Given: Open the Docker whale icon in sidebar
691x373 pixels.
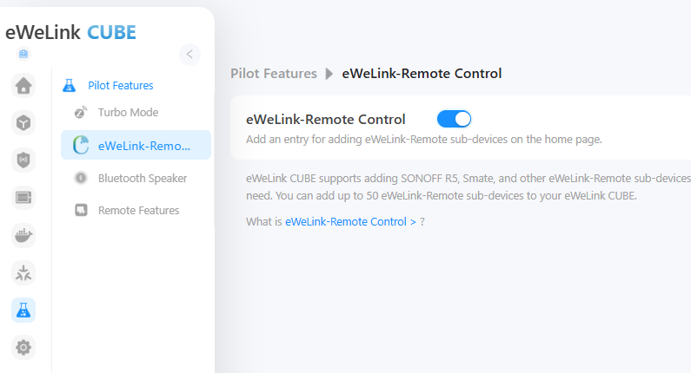Looking at the screenshot, I should coord(23,234).
